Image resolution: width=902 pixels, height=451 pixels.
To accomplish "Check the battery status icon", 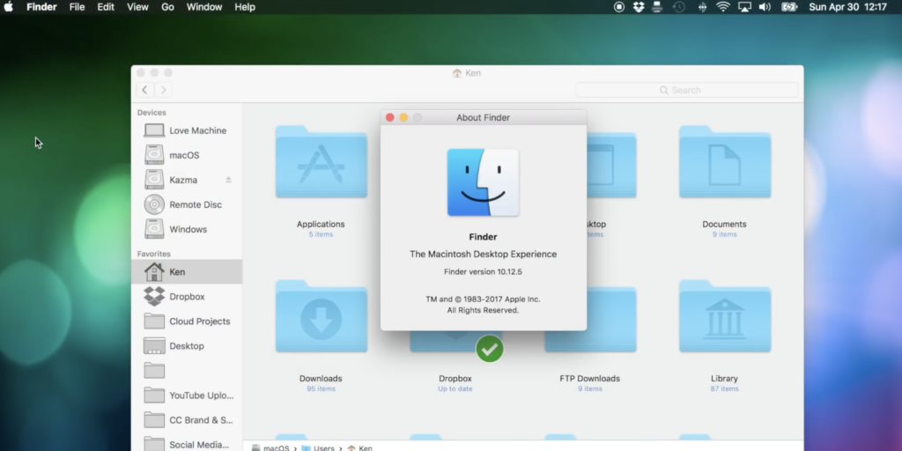I will [x=789, y=7].
